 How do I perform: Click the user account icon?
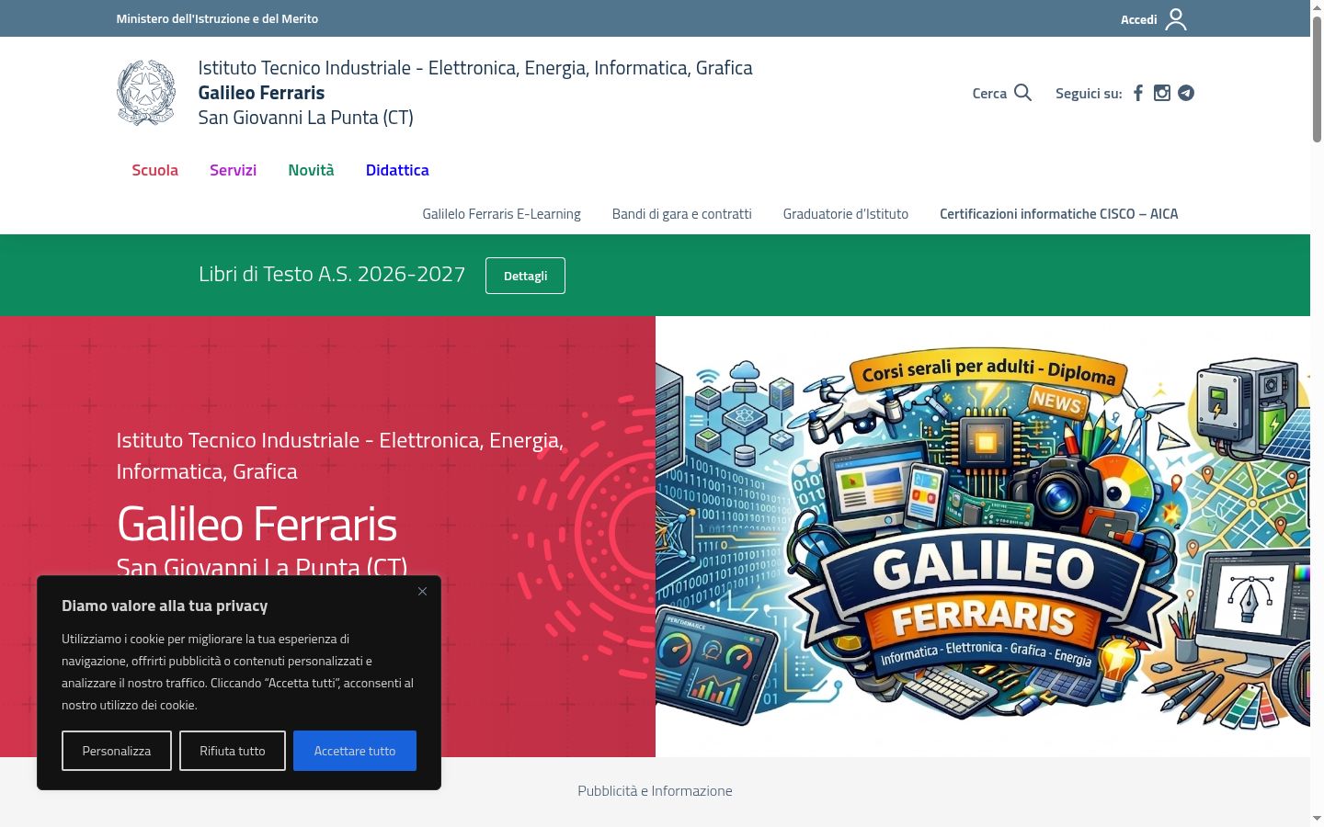coord(1176,19)
